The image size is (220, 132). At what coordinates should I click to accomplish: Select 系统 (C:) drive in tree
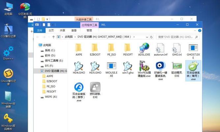point(50,50)
